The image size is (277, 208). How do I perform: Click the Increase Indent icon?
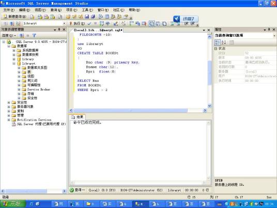point(192,23)
